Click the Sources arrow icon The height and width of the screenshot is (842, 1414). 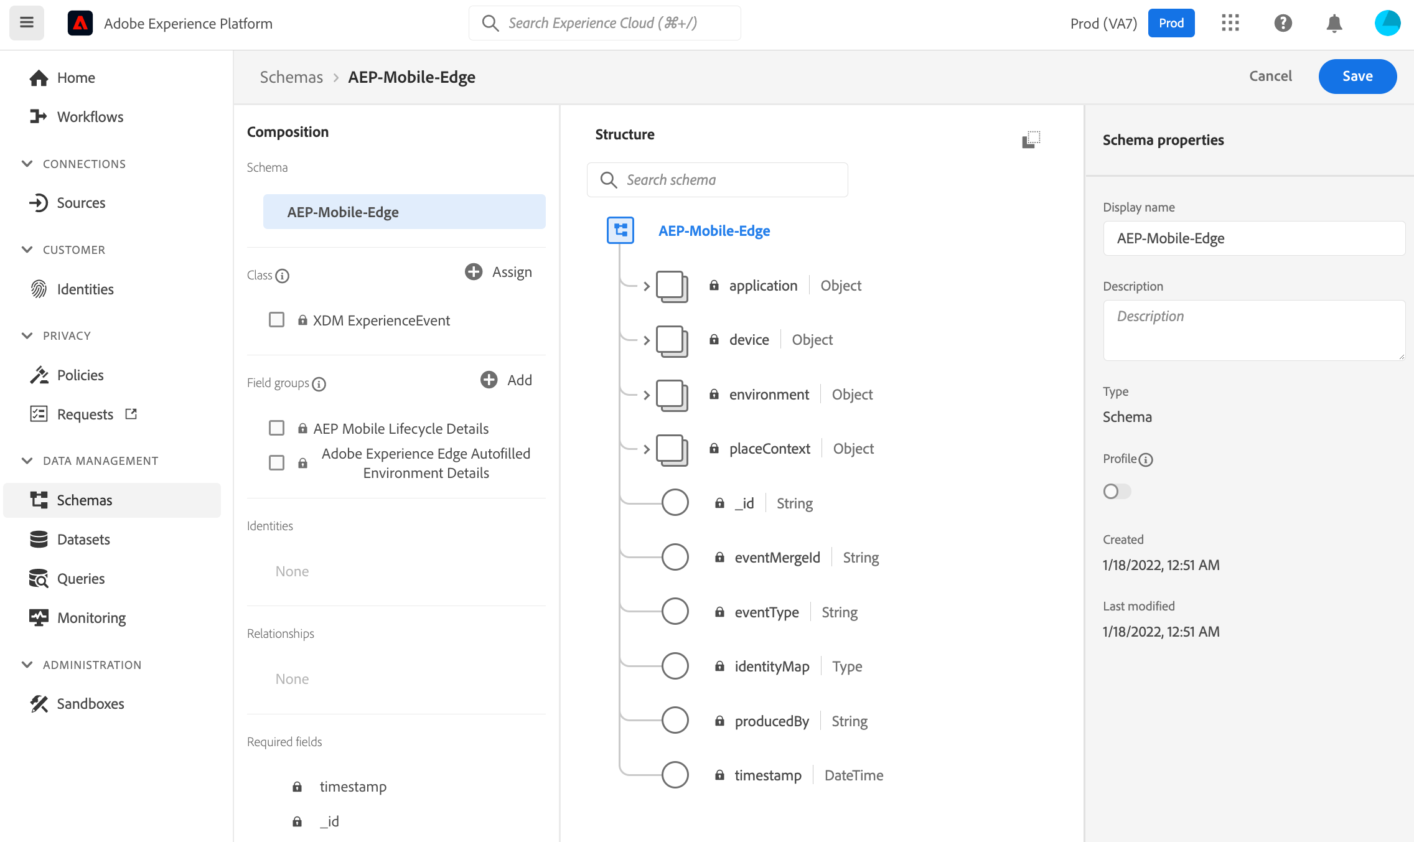pos(39,203)
